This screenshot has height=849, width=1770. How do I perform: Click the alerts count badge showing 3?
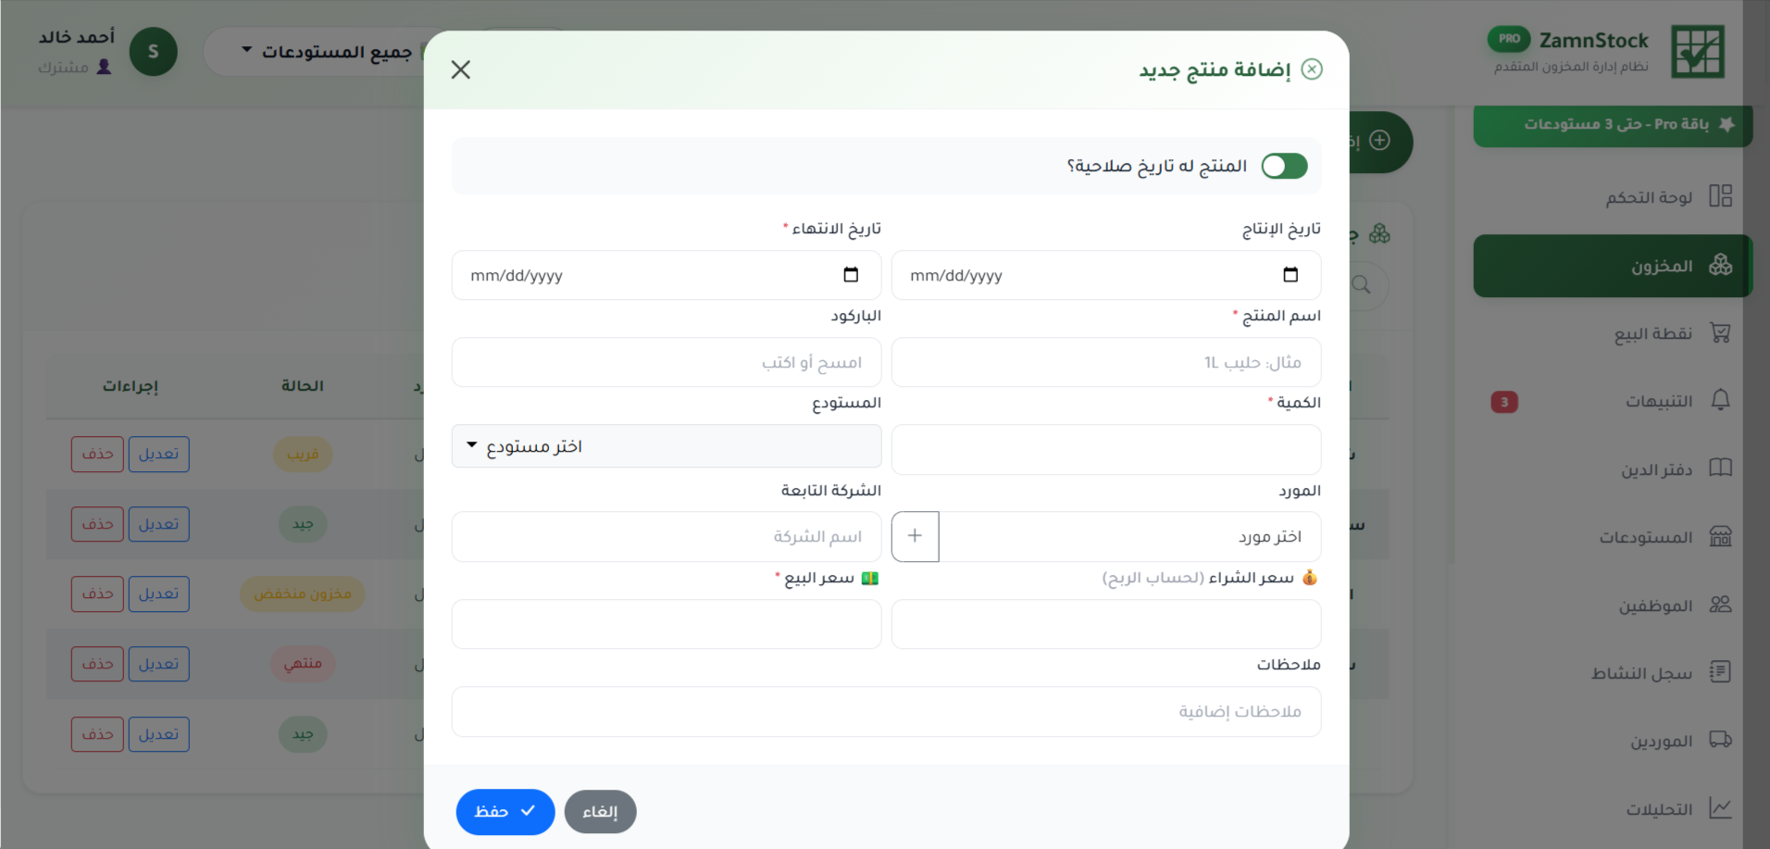point(1504,402)
